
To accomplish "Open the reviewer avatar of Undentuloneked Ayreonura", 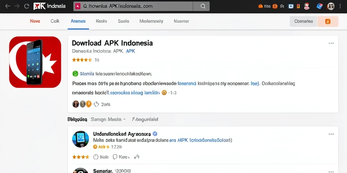I will pos(81,139).
